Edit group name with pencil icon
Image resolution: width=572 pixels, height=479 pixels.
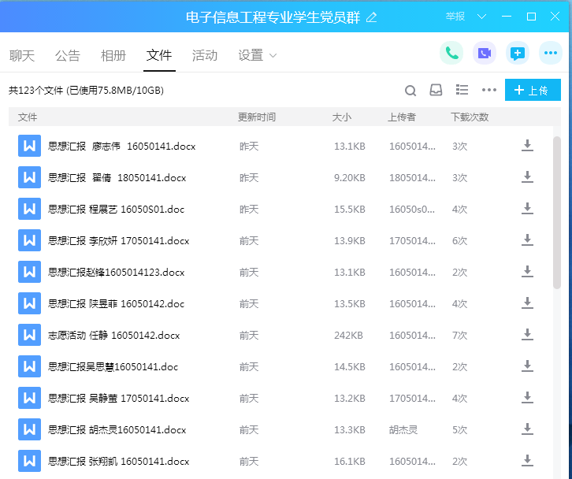coord(372,17)
